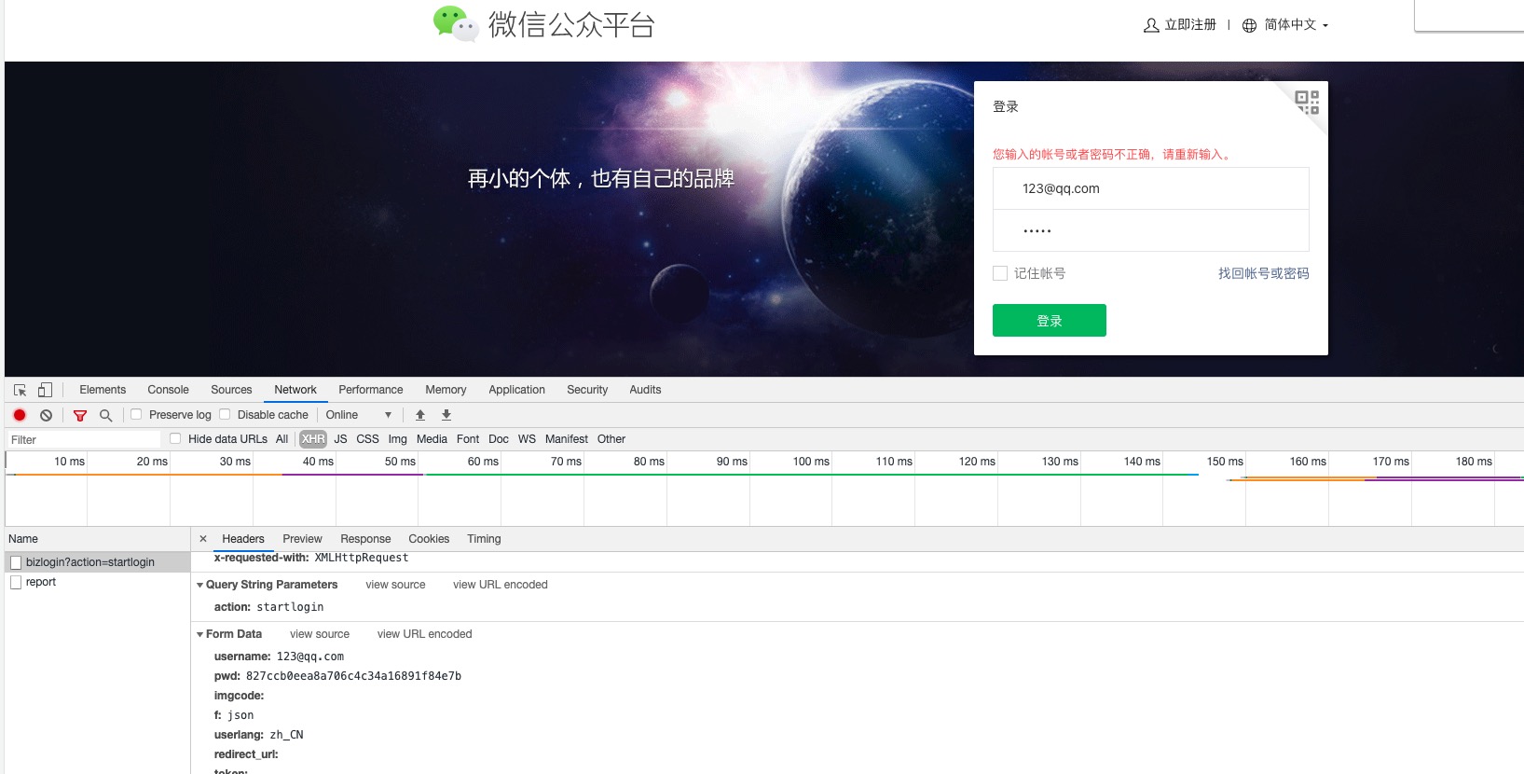Click the Name column header

point(97,539)
